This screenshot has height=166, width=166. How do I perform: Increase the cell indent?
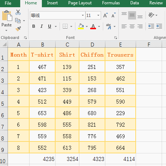tap(159, 26)
